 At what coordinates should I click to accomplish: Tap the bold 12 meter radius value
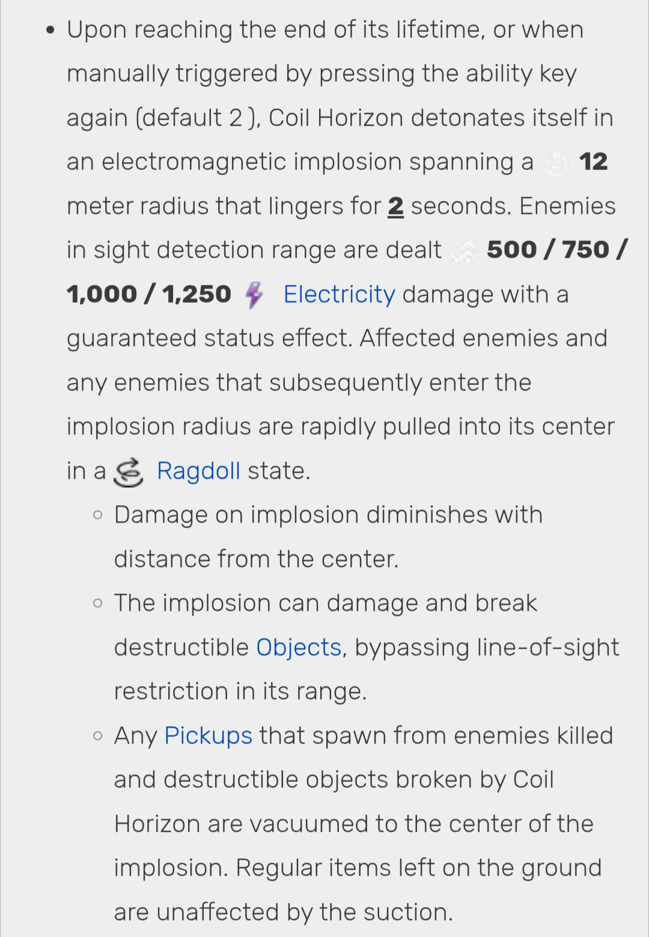[593, 162]
